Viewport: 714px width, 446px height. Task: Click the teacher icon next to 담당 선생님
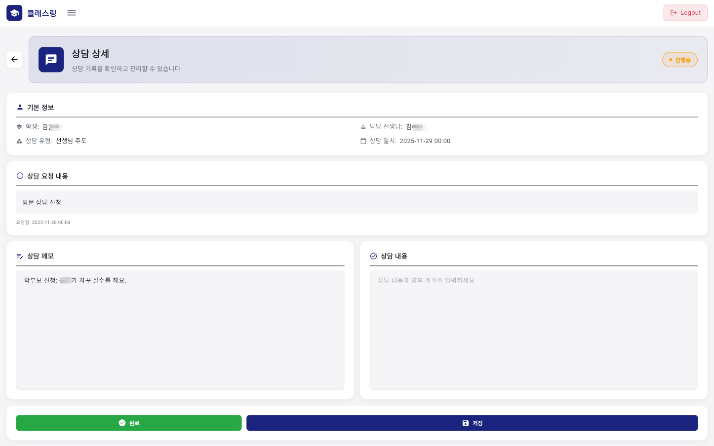pos(363,127)
